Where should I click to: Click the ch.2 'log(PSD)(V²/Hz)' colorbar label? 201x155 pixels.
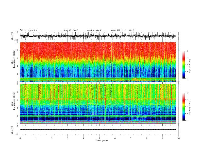point(190,108)
